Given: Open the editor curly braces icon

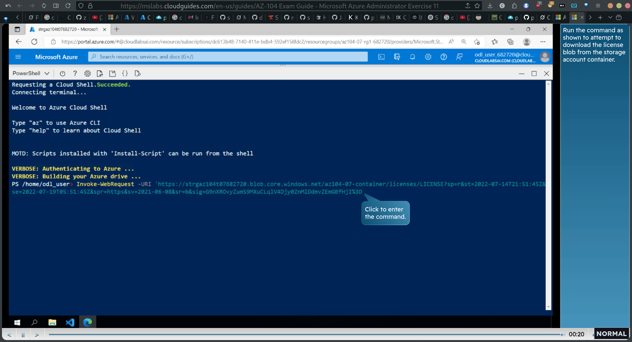Looking at the screenshot, I should pos(125,74).
